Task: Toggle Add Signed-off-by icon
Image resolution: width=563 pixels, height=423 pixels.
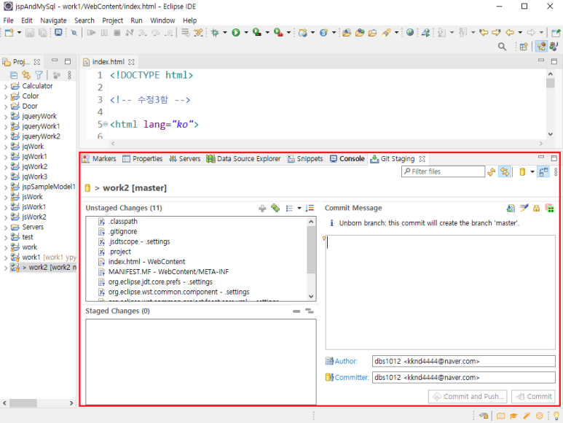Action: [x=524, y=208]
